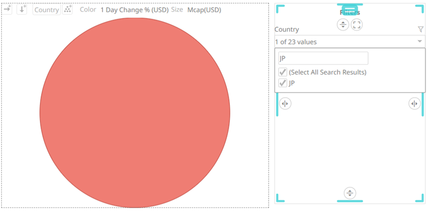
Task: Click the add-rows down-arrow icon
Action: [22, 9]
